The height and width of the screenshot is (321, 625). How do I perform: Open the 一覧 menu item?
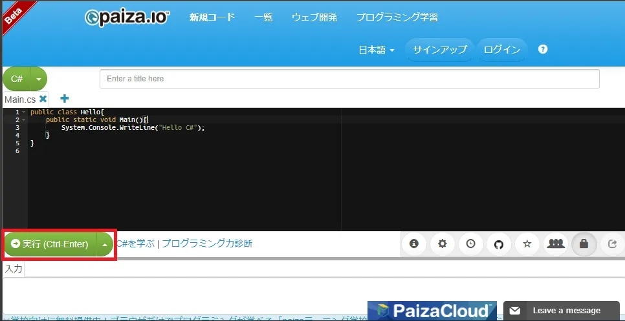[263, 17]
